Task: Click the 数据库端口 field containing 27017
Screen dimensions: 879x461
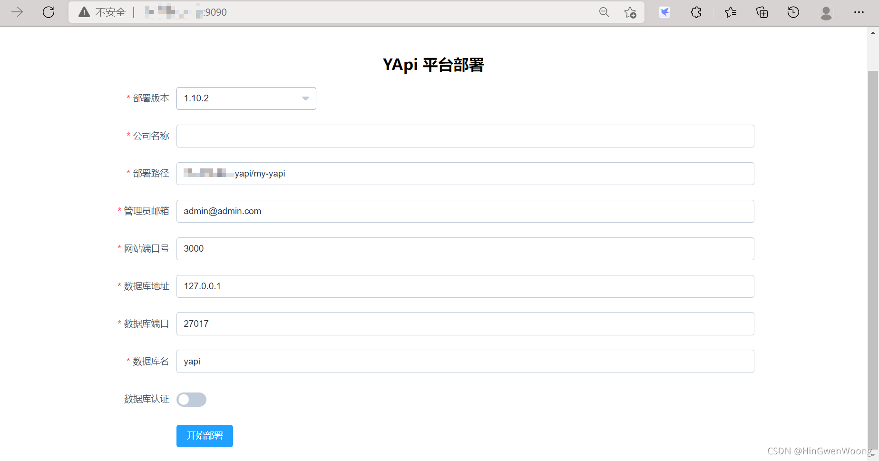Action: tap(465, 324)
